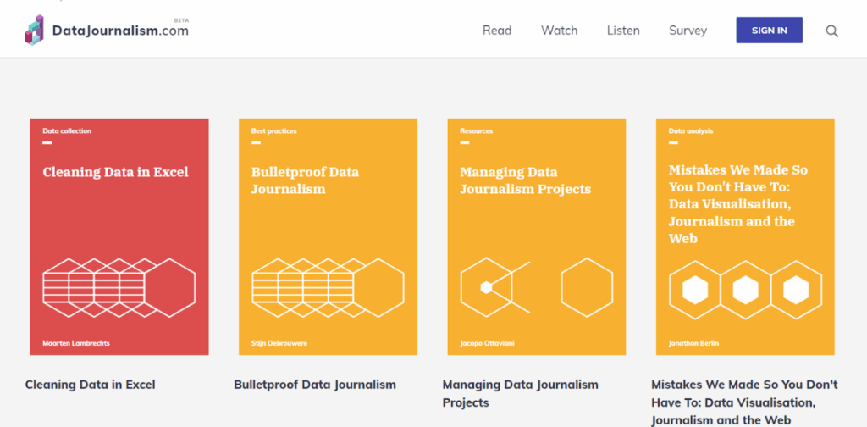Select the Data analysis category label
Viewport: 867px width, 427px height.
point(691,131)
